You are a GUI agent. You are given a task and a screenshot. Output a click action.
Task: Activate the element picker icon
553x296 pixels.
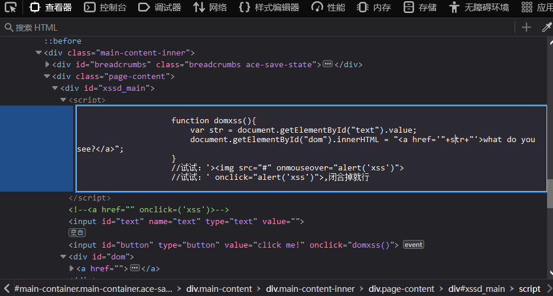(x=11, y=8)
